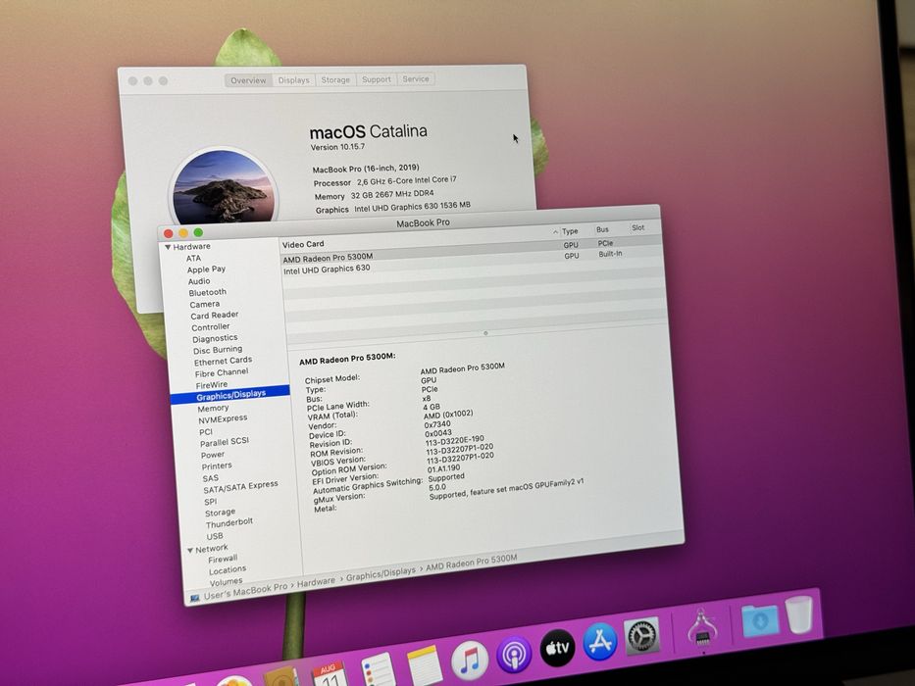Click the pane splitter handle dot
This screenshot has width=915, height=686.
[485, 333]
